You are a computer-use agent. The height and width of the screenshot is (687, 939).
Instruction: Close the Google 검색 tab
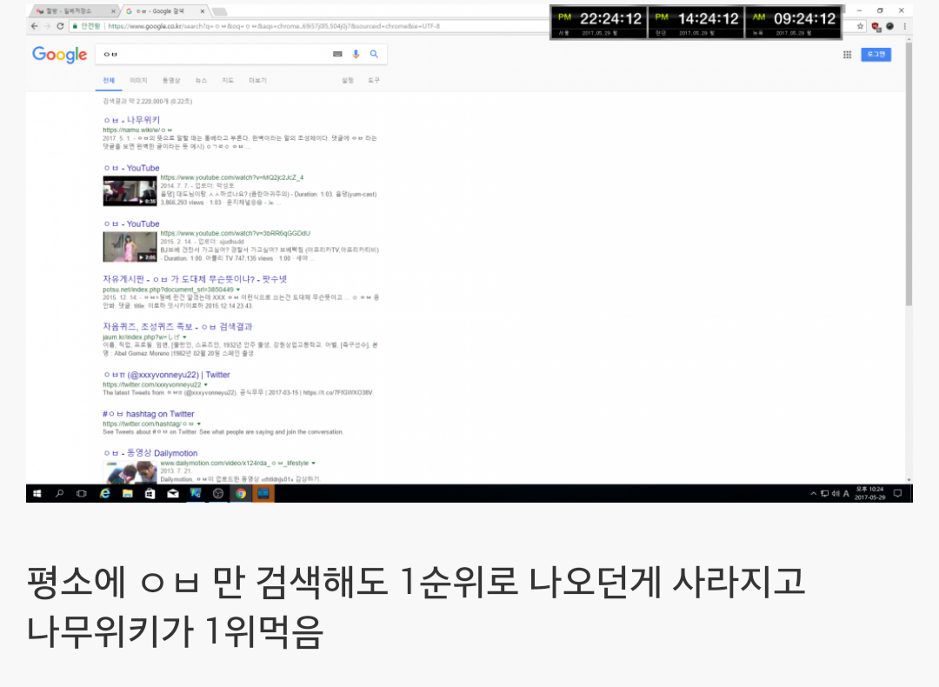click(x=203, y=11)
